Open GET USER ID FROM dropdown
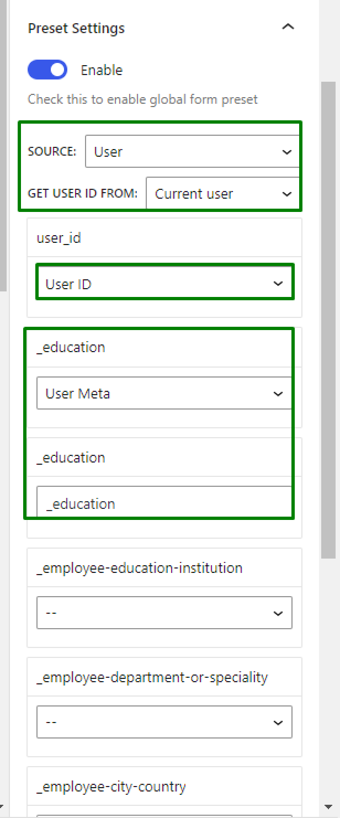This screenshot has height=818, width=340. [223, 194]
